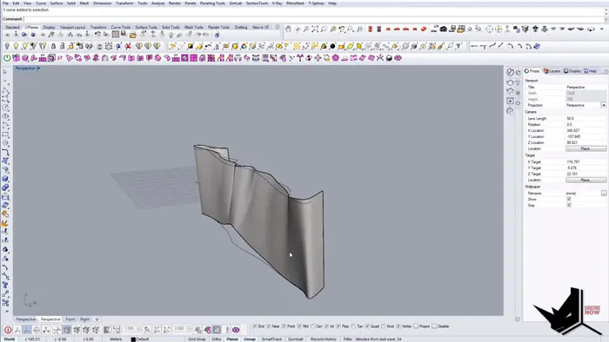Enable the Cen osnap checkbox
The image size is (609, 342).
point(312,326)
